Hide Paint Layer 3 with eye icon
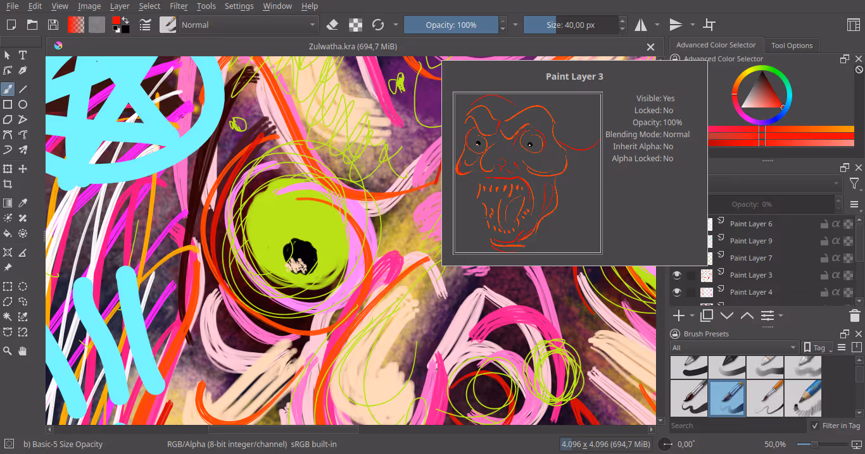 click(677, 275)
